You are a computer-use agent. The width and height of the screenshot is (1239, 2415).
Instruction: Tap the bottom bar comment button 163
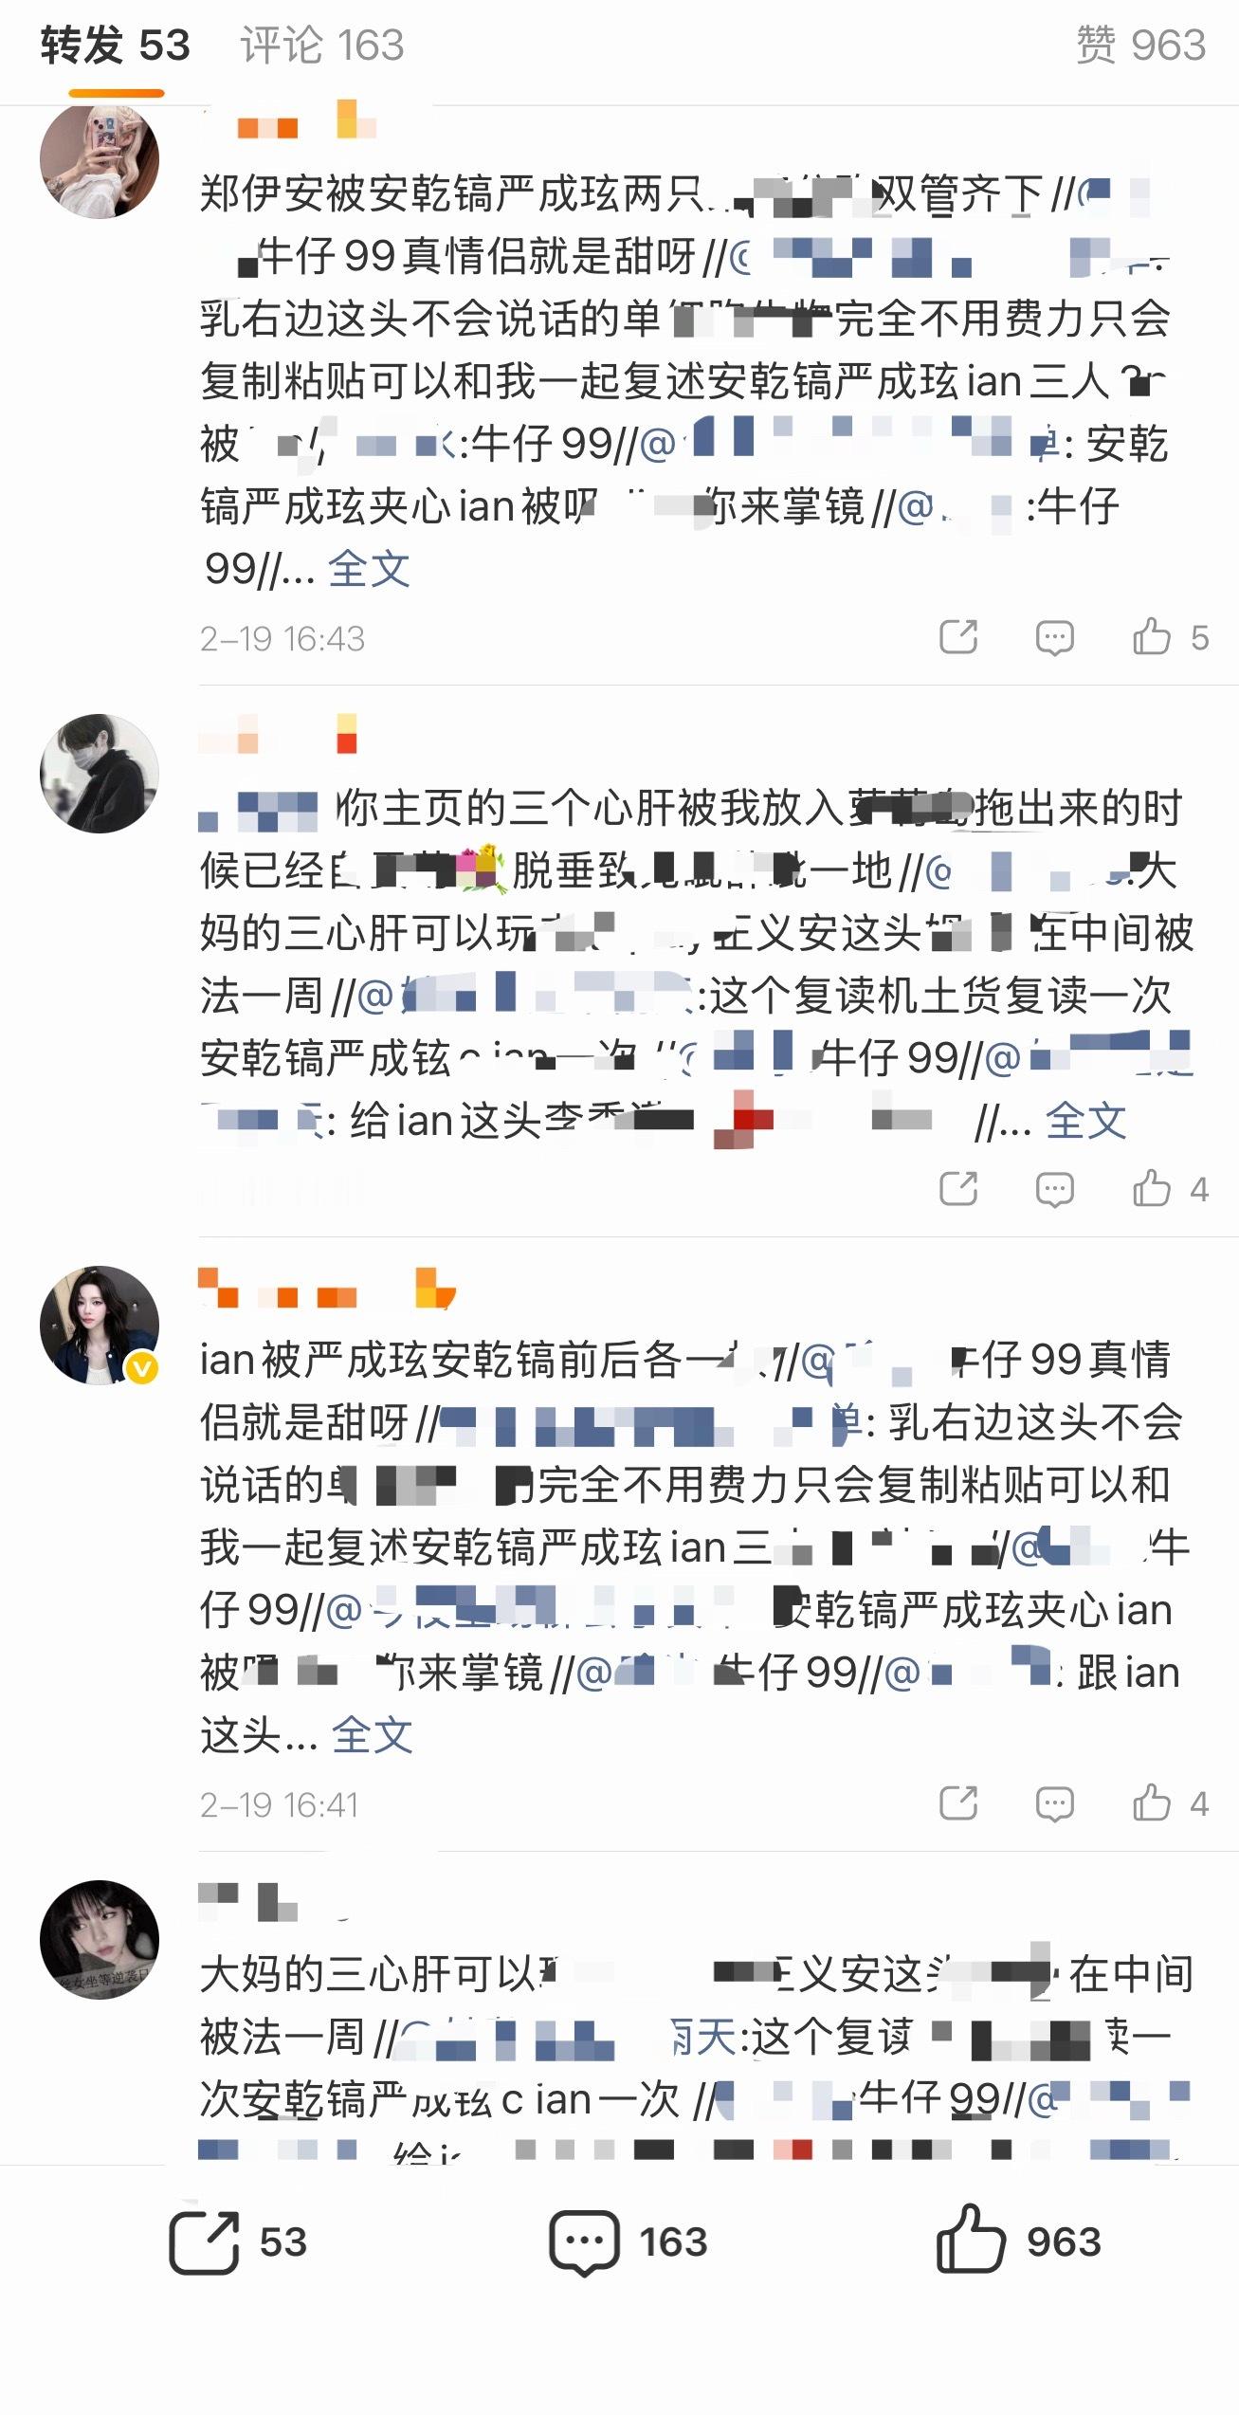coord(629,2241)
